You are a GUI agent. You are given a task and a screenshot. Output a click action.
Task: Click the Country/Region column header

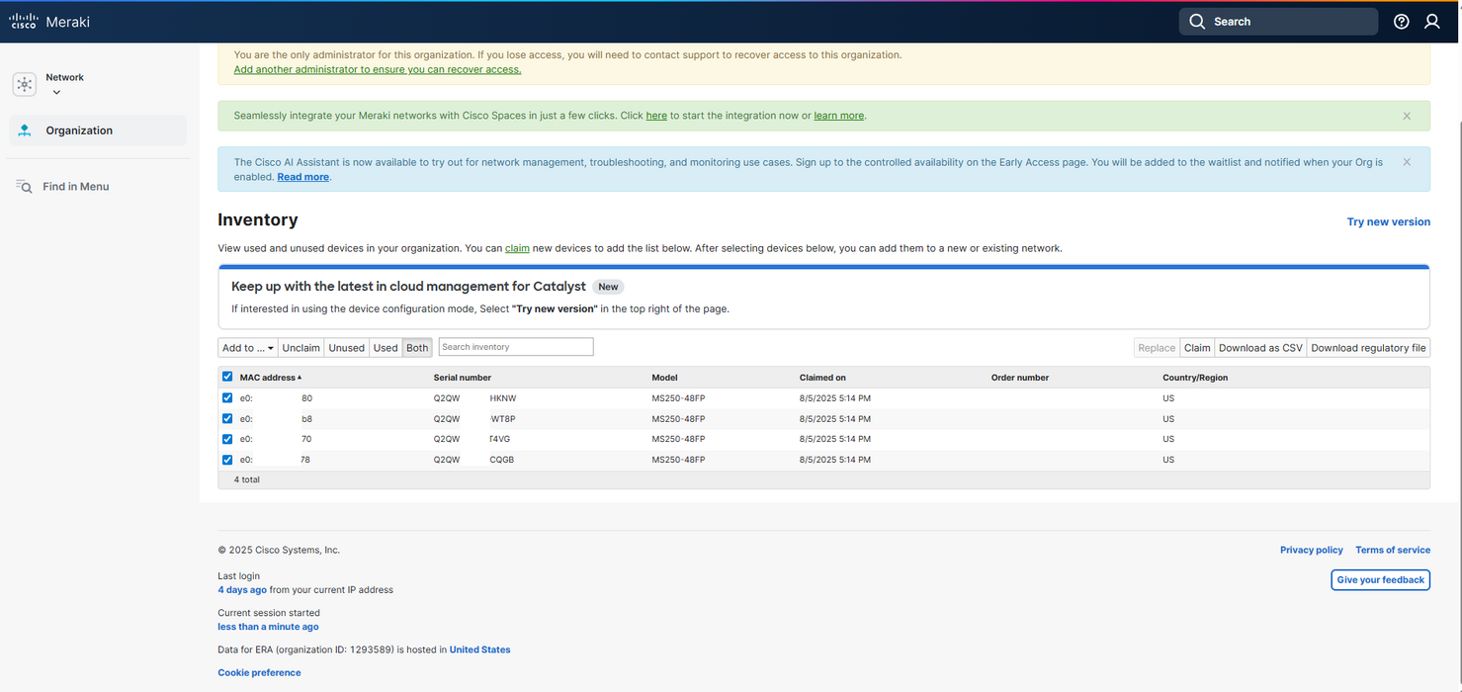click(1195, 378)
